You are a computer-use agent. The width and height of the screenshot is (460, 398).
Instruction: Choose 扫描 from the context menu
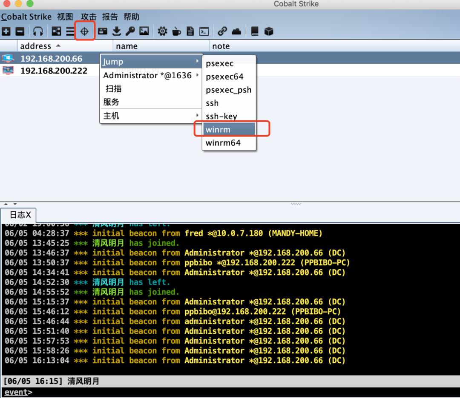tap(151, 88)
